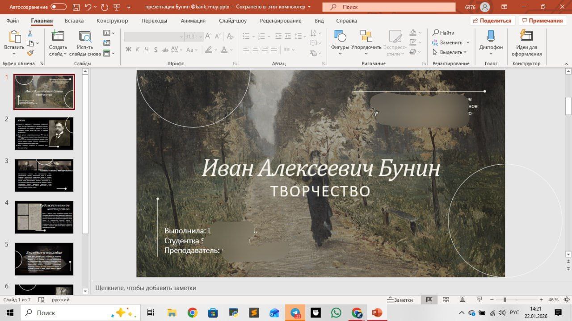Select slide 2 thumbnail

tap(44, 133)
